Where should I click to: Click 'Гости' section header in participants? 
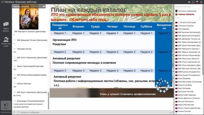point(178,18)
